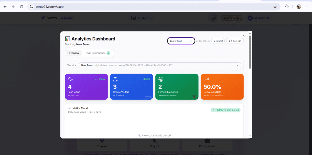Click the Conversion Rate trend icon
The width and height of the screenshot is (312, 155).
[x=206, y=79]
